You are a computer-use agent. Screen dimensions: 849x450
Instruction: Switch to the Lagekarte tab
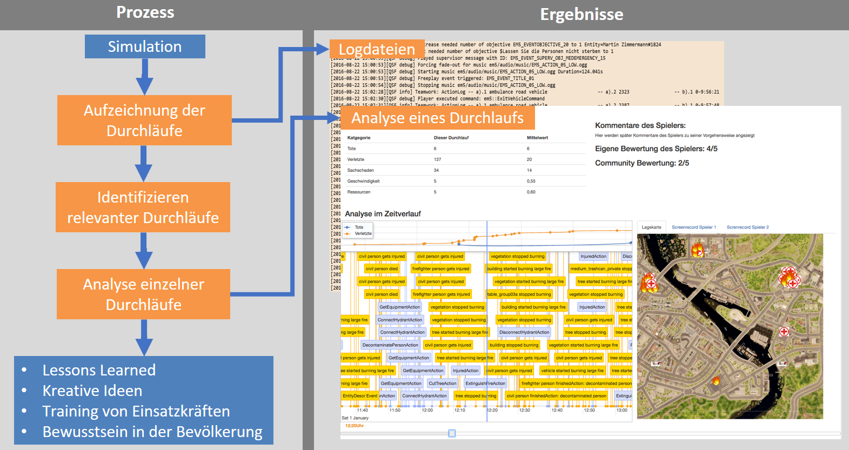click(x=651, y=227)
